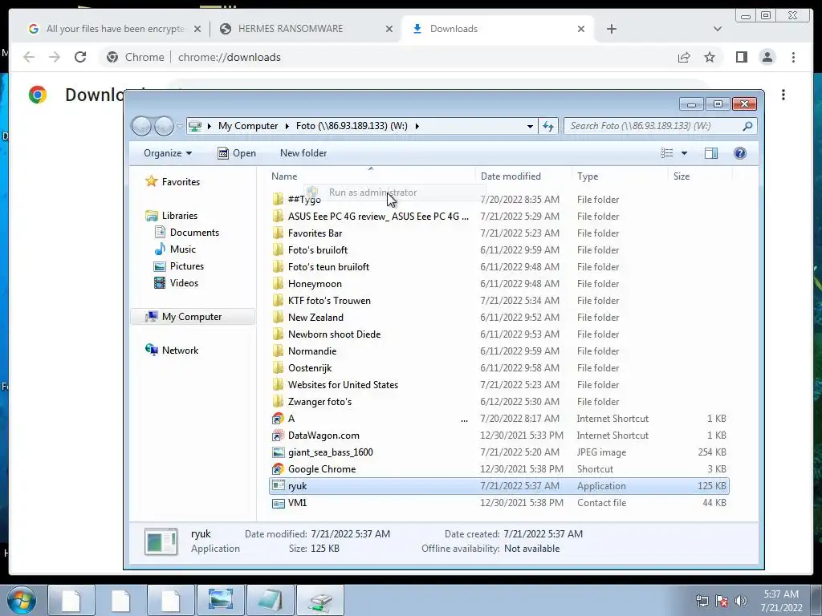This screenshot has height=616, width=822.
Task: Select My Computer in navigation pane
Action: point(193,316)
